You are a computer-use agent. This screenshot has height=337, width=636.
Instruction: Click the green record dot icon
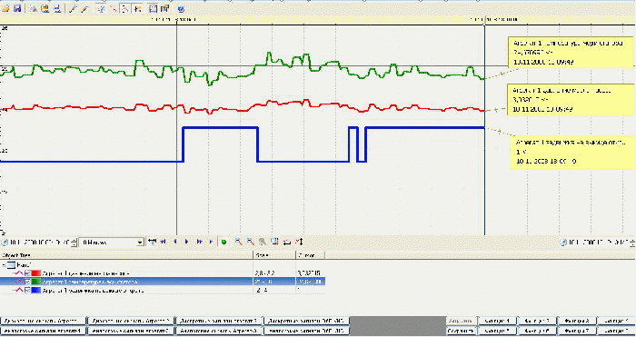tap(224, 243)
